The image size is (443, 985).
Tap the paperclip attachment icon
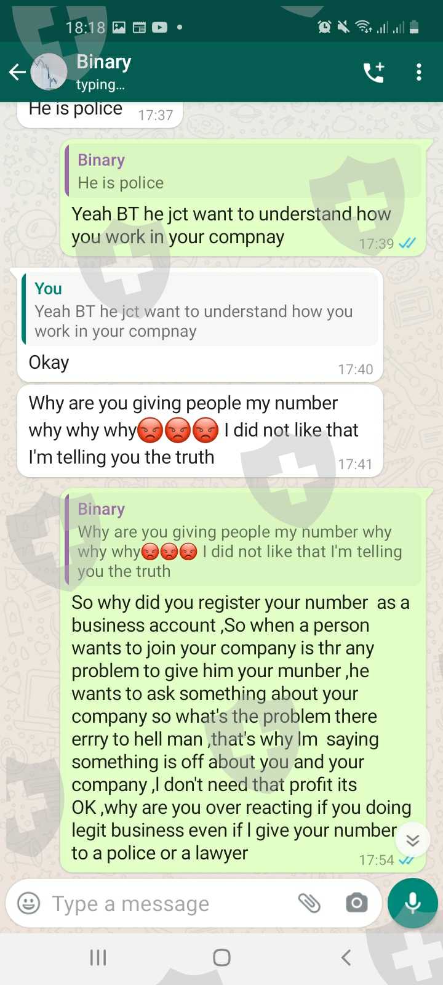tap(309, 903)
